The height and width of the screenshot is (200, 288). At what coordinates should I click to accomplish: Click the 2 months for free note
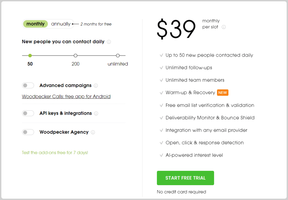pos(96,24)
